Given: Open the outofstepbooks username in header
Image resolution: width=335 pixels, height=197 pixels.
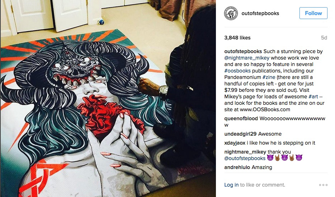Looking at the screenshot, I should click(260, 13).
